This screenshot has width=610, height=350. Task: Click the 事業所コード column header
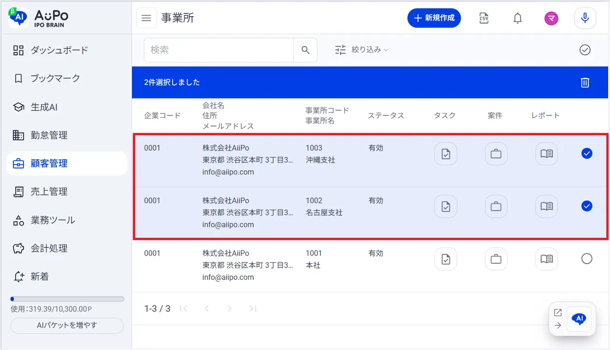click(327, 110)
